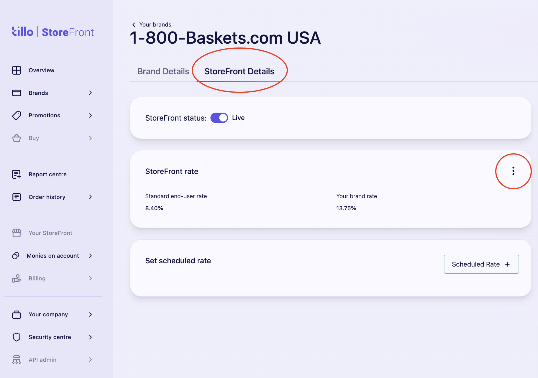
Task: Click the Your company briefcase icon
Action: click(x=17, y=315)
